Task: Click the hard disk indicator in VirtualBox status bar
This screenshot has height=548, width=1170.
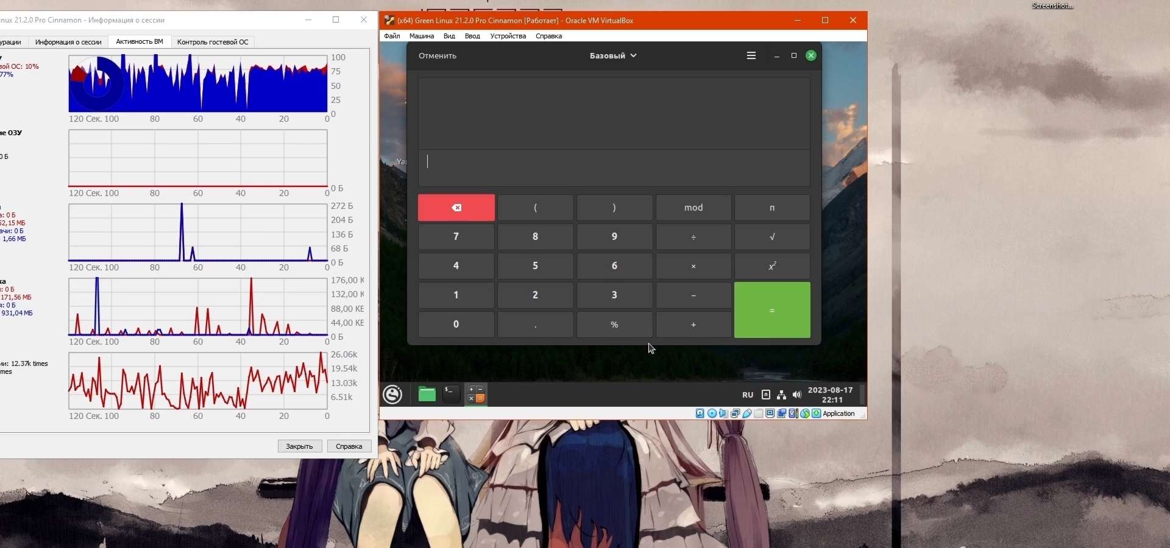Action: (700, 413)
